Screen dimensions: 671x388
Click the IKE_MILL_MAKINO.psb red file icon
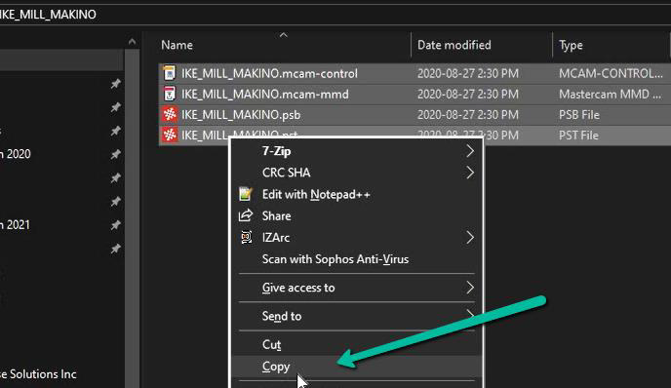pyautogui.click(x=170, y=114)
